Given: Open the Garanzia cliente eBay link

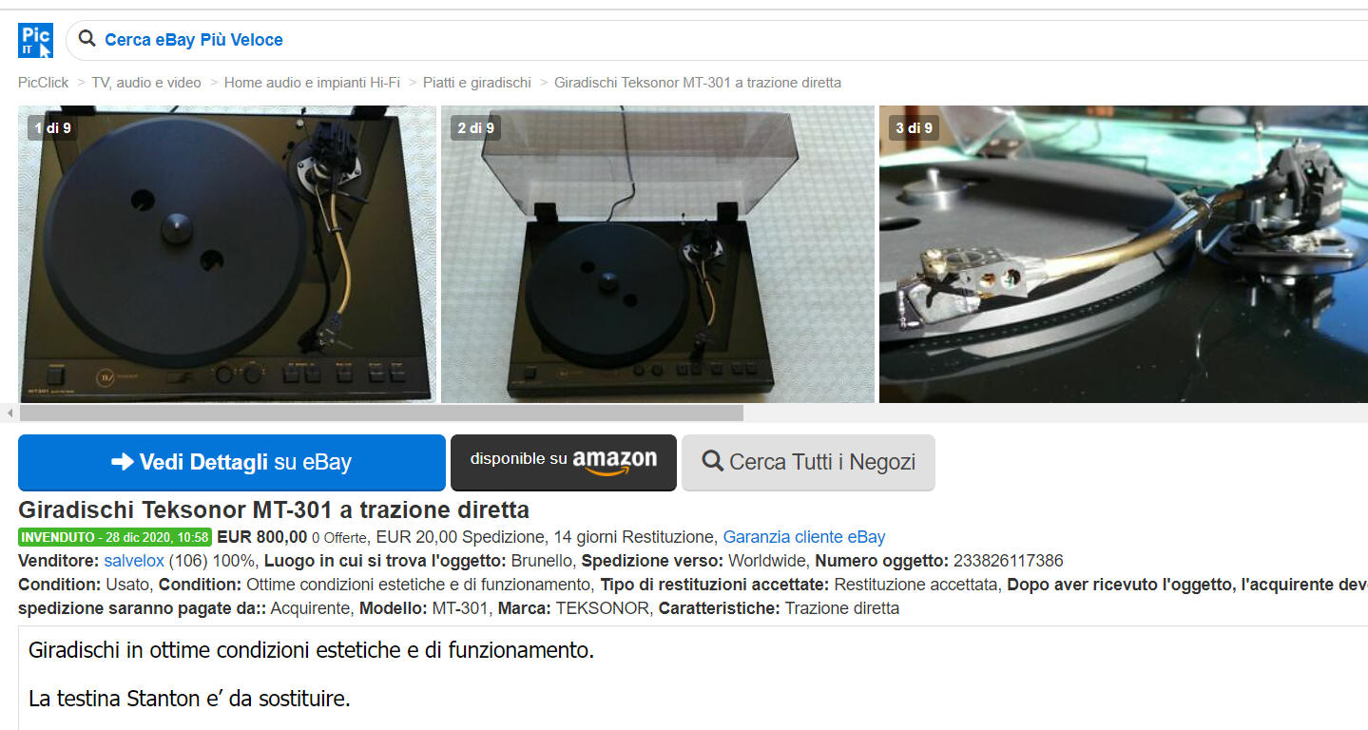Looking at the screenshot, I should coord(804,537).
